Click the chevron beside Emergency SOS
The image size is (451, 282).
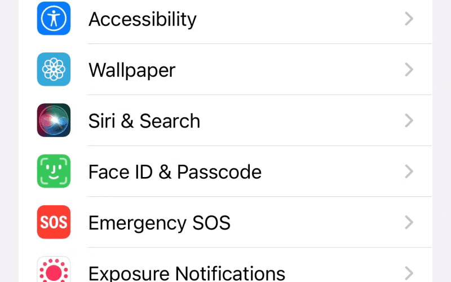pos(409,222)
